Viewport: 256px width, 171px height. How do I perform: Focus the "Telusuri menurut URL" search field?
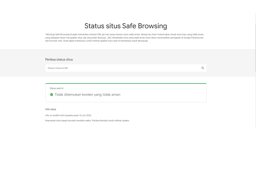(x=119, y=68)
